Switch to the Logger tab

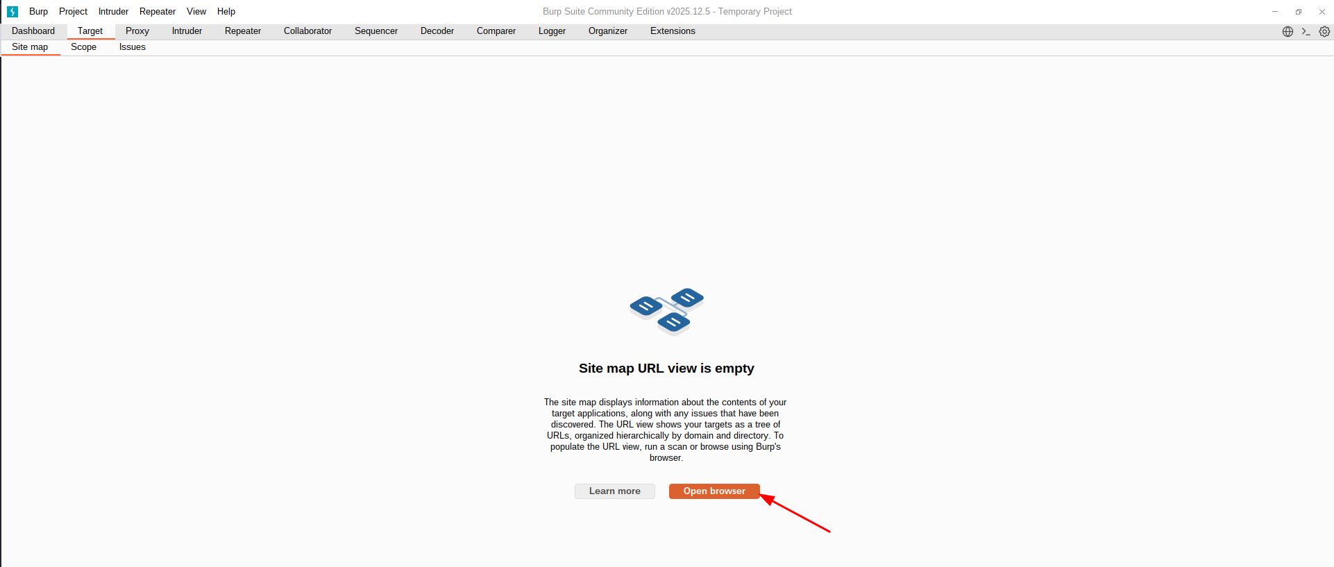tap(552, 31)
